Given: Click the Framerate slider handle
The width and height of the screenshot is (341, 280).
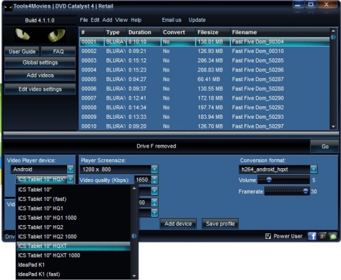Looking at the screenshot, I should (305, 191).
